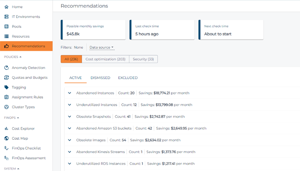Switch to the EXCLUDED tab
The width and height of the screenshot is (300, 171).
[128, 78]
